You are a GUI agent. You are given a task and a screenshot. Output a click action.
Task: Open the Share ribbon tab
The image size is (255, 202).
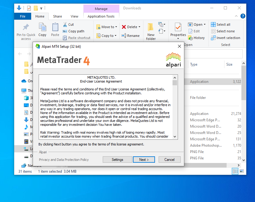pyautogui.click(x=57, y=16)
